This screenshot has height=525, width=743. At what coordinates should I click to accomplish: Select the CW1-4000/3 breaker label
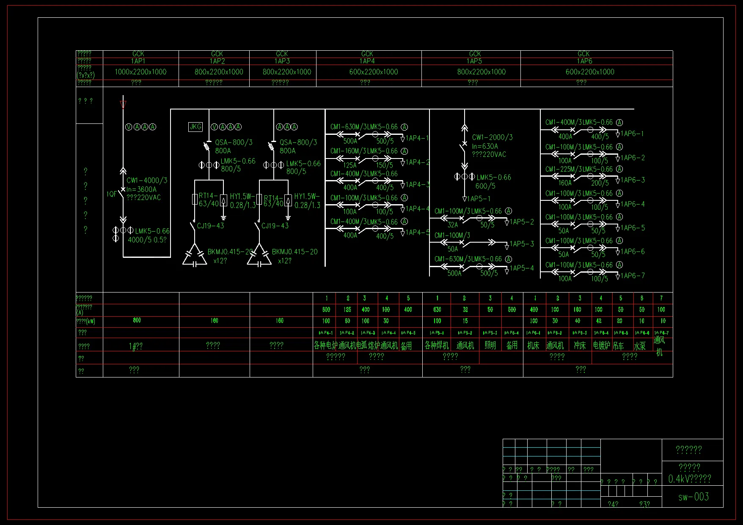(147, 180)
